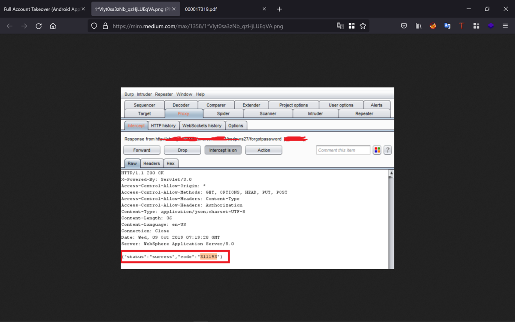Open the squares extension icon in toolbar
The image size is (515, 322).
point(476,26)
